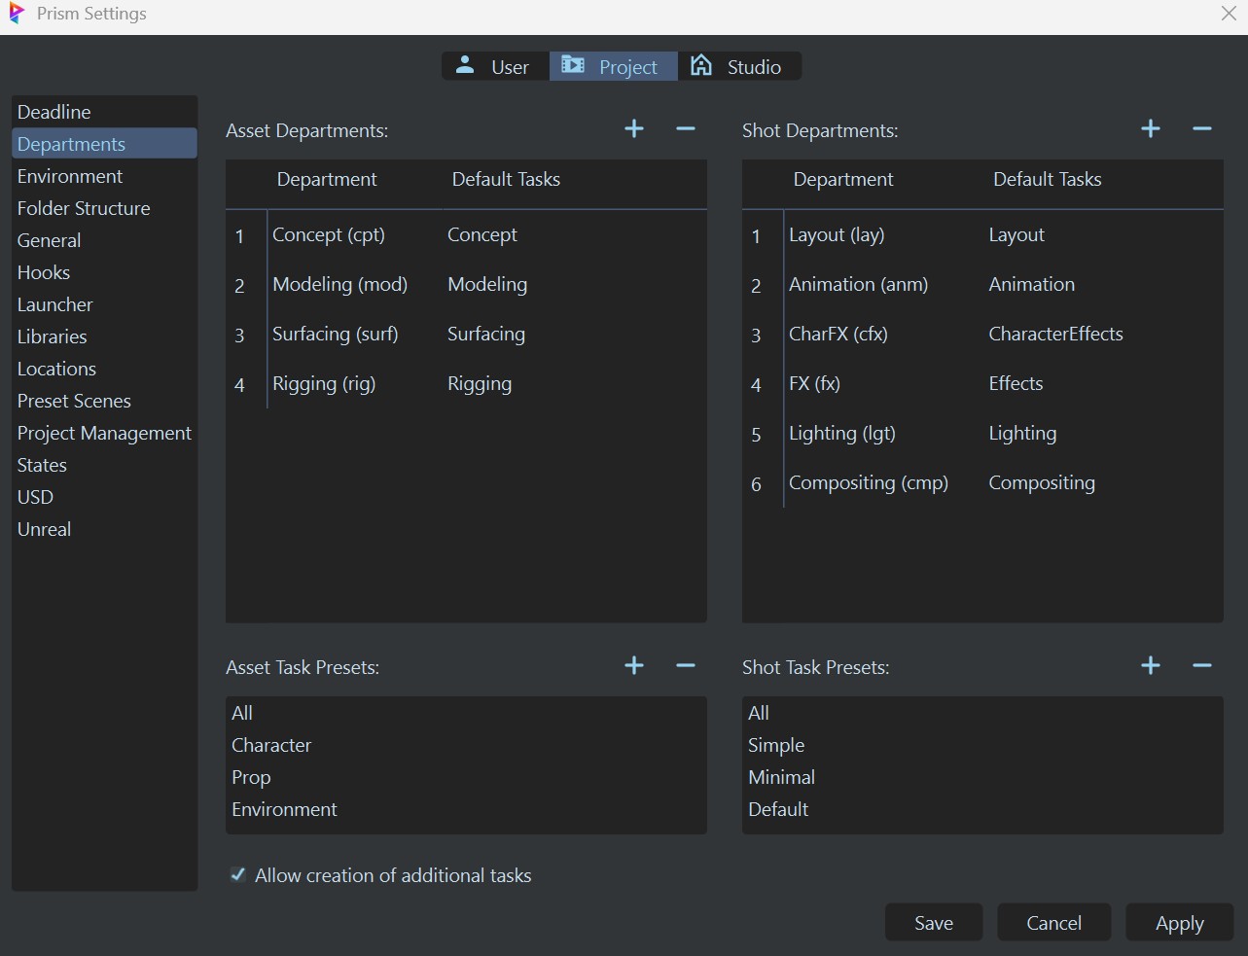Click the house icon on the Studio tab

tap(701, 65)
